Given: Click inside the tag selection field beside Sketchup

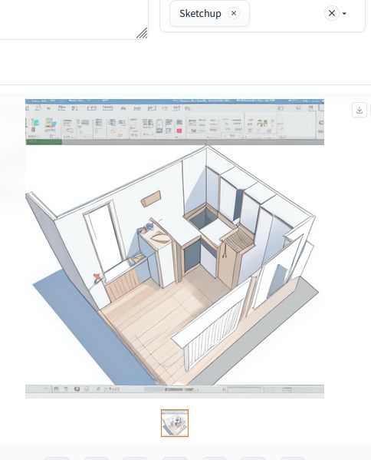Looking at the screenshot, I should (285, 14).
